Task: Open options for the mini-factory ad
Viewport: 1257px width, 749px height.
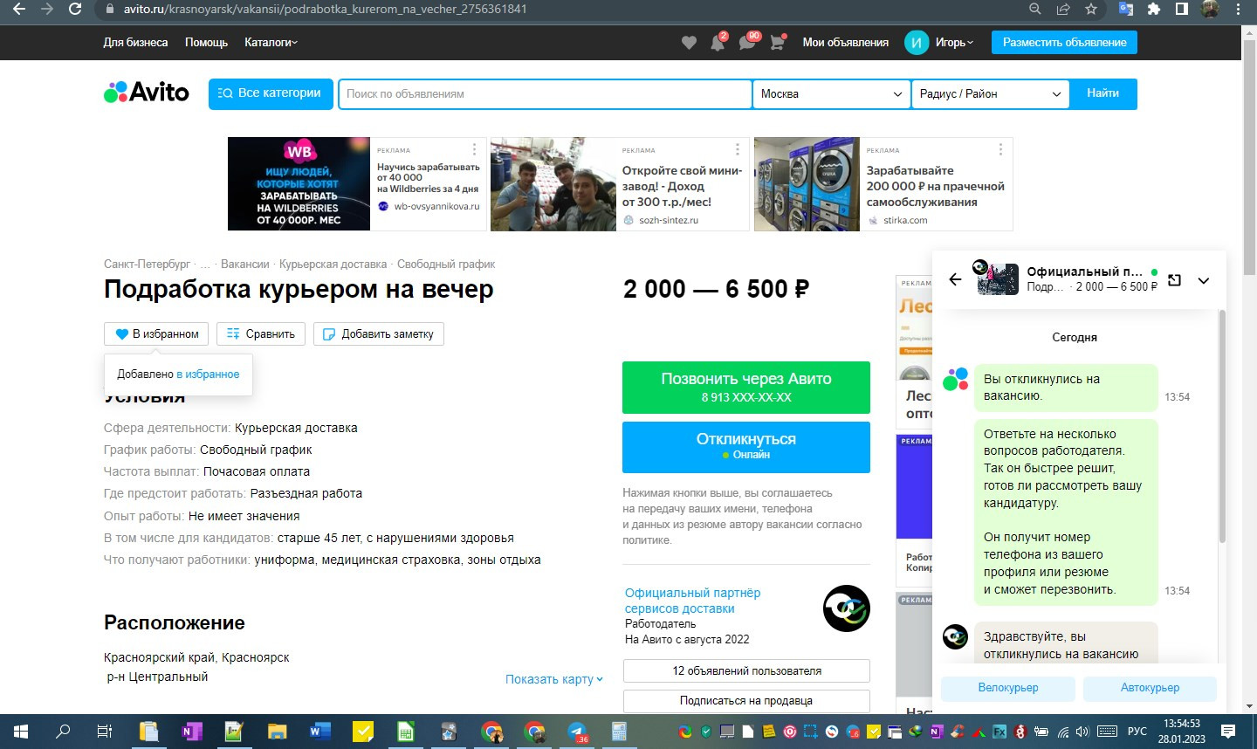Action: [x=737, y=149]
